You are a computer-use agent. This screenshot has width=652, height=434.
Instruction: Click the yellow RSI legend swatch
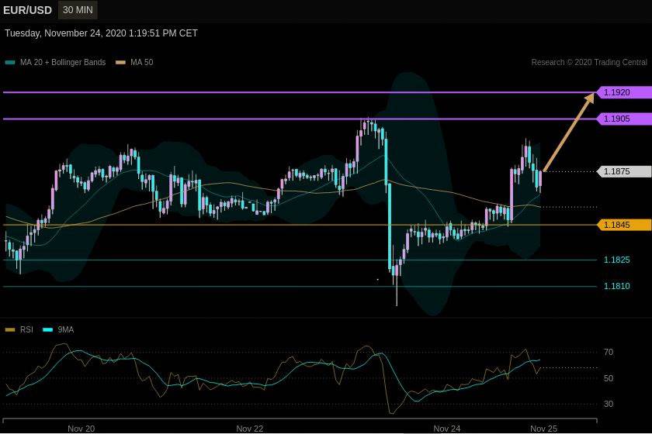coord(10,330)
